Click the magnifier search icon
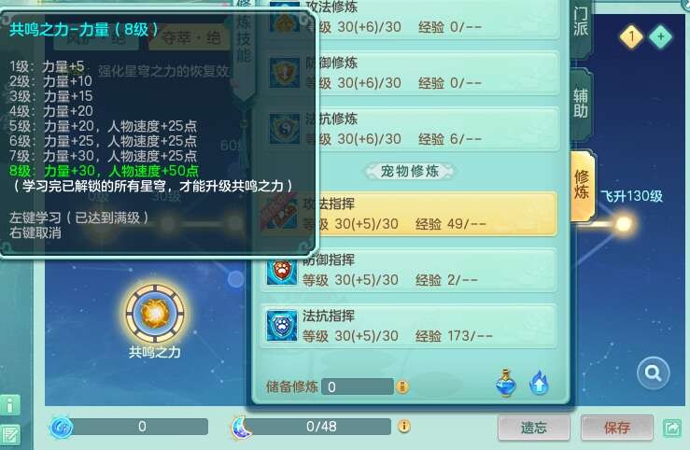The image size is (690, 450). click(x=653, y=373)
